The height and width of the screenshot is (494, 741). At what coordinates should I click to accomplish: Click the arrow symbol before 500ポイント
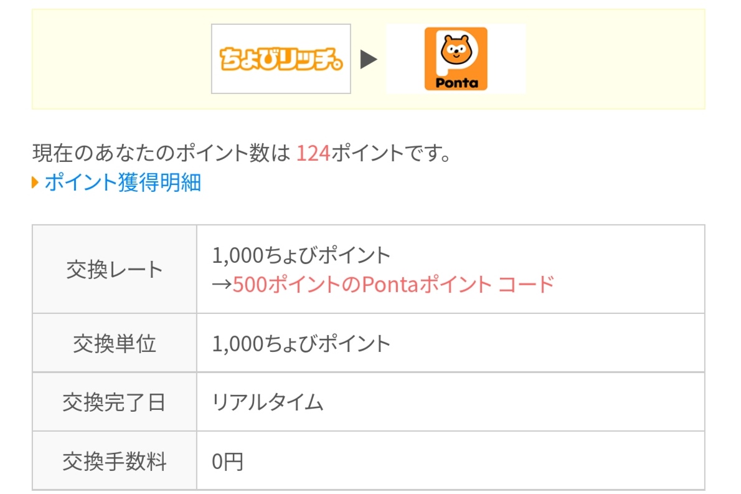tap(222, 285)
